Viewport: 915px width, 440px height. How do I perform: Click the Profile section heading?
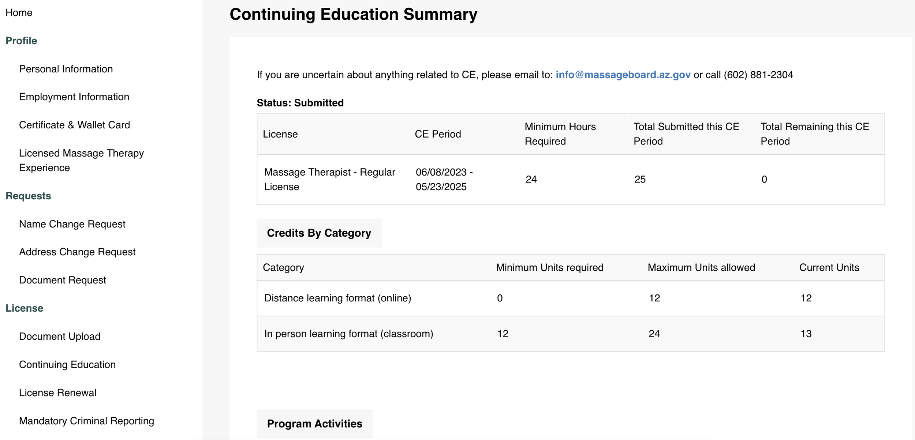pos(21,41)
